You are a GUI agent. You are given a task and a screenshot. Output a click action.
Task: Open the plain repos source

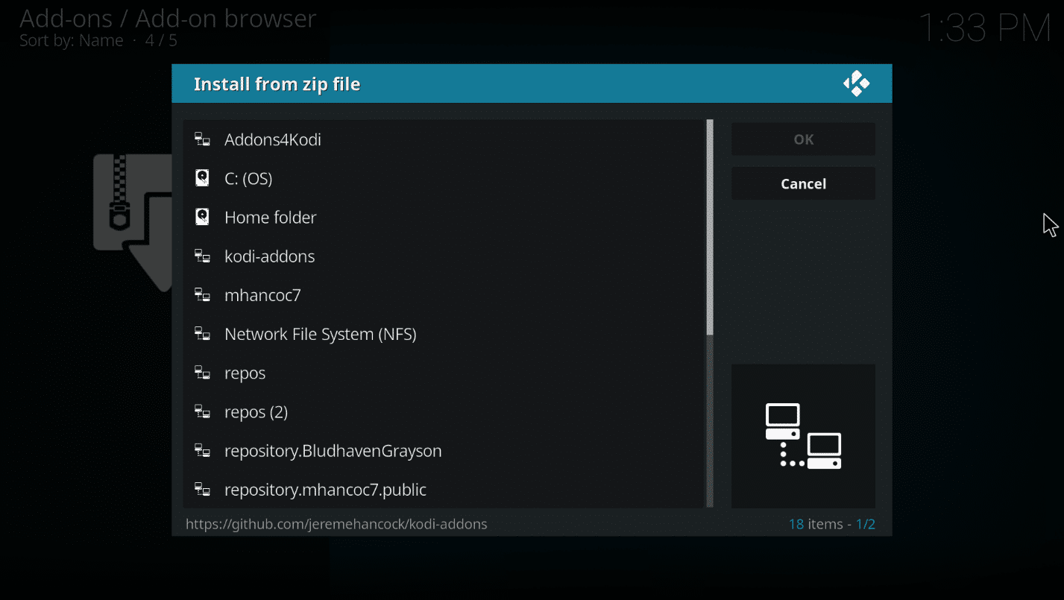point(444,373)
